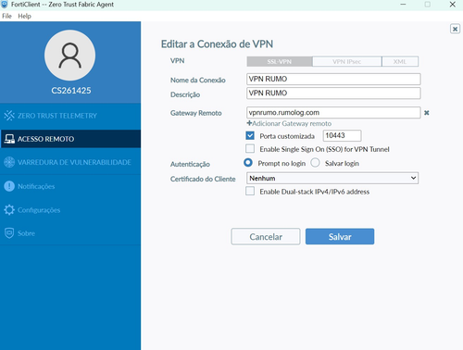This screenshot has width=463, height=350.
Task: Switch to the SSL-VPN tab
Action: click(280, 61)
